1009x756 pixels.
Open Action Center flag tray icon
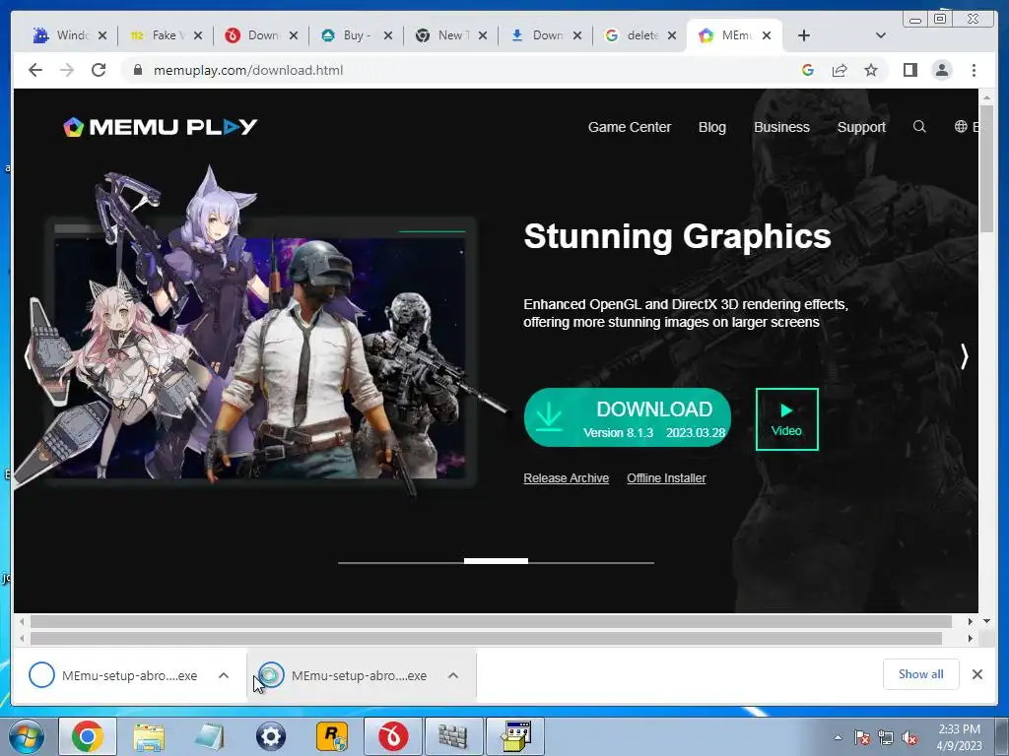(862, 738)
